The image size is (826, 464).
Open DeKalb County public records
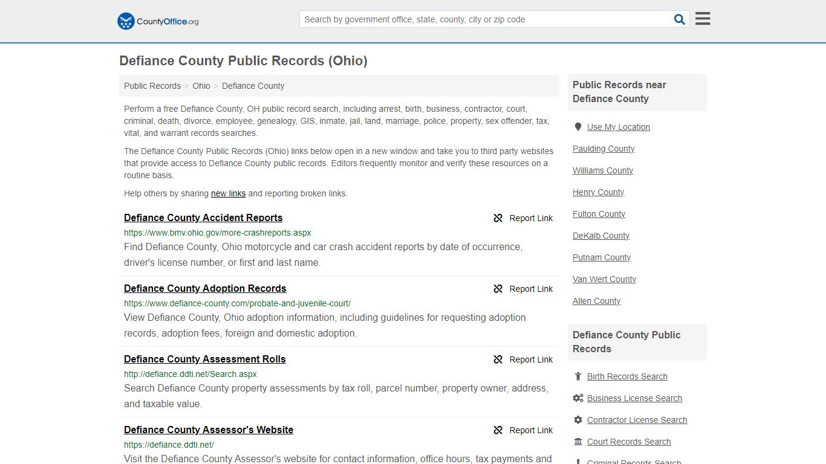coord(601,236)
